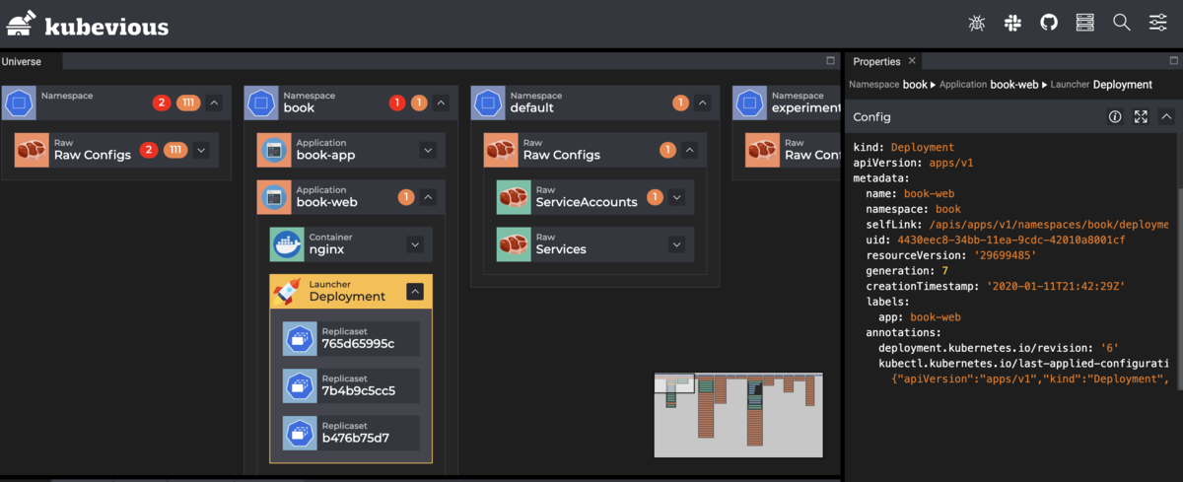The image size is (1183, 482).
Task: Click the 765d65995c replicaset icon
Action: click(300, 338)
